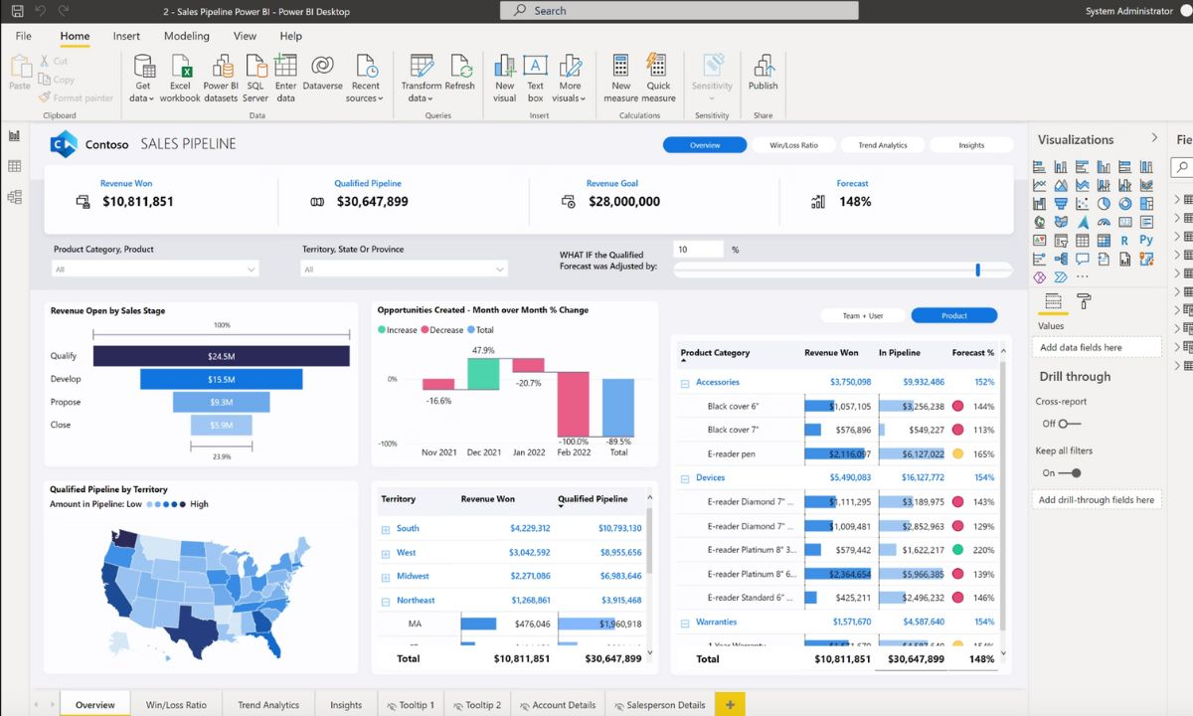Click the Search box in title bar
Image resolution: width=1193 pixels, height=716 pixels.
[678, 11]
